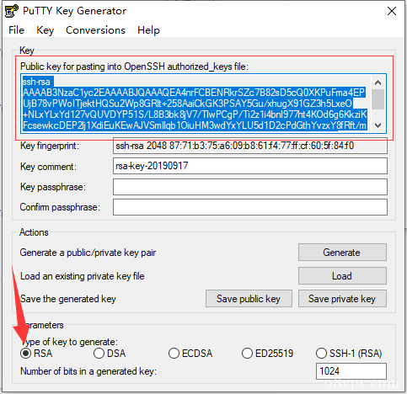This screenshot has width=407, height=394.
Task: Click the Key fingerprint field
Action: pyautogui.click(x=250, y=146)
